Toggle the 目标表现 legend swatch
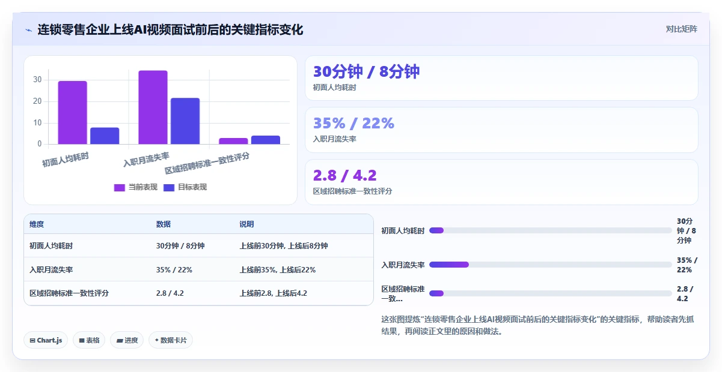Viewport: 722px width, 372px height. pos(169,187)
